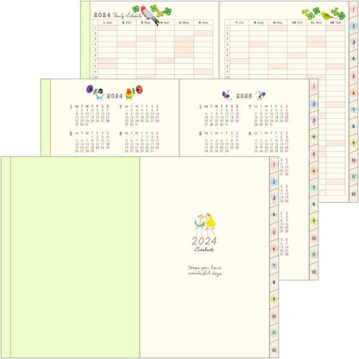Click the bird right of 2025 heading

(x=261, y=95)
